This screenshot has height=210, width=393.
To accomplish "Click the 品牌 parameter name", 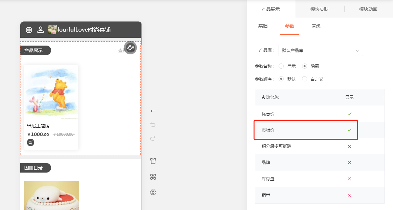I will (x=266, y=162).
